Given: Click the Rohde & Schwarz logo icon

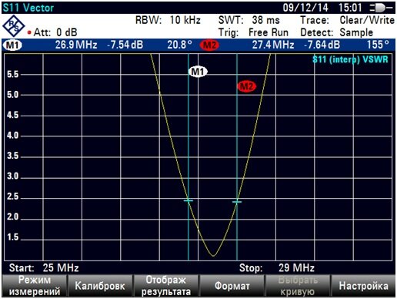Looking at the screenshot, I should point(14,25).
